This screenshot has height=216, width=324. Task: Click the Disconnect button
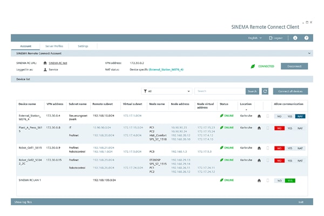click(x=294, y=66)
